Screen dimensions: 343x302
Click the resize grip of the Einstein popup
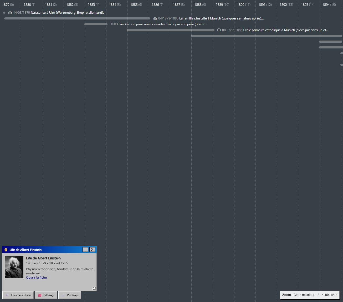94,288
